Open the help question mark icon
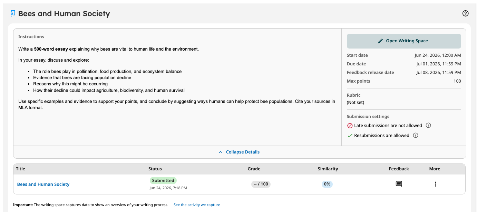This screenshot has height=212, width=477. [x=465, y=13]
